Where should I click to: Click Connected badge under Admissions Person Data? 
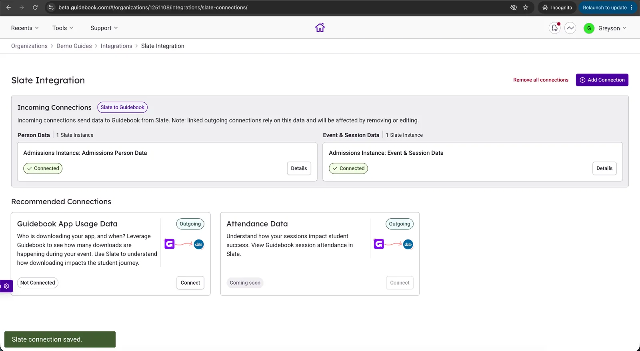pyautogui.click(x=43, y=168)
